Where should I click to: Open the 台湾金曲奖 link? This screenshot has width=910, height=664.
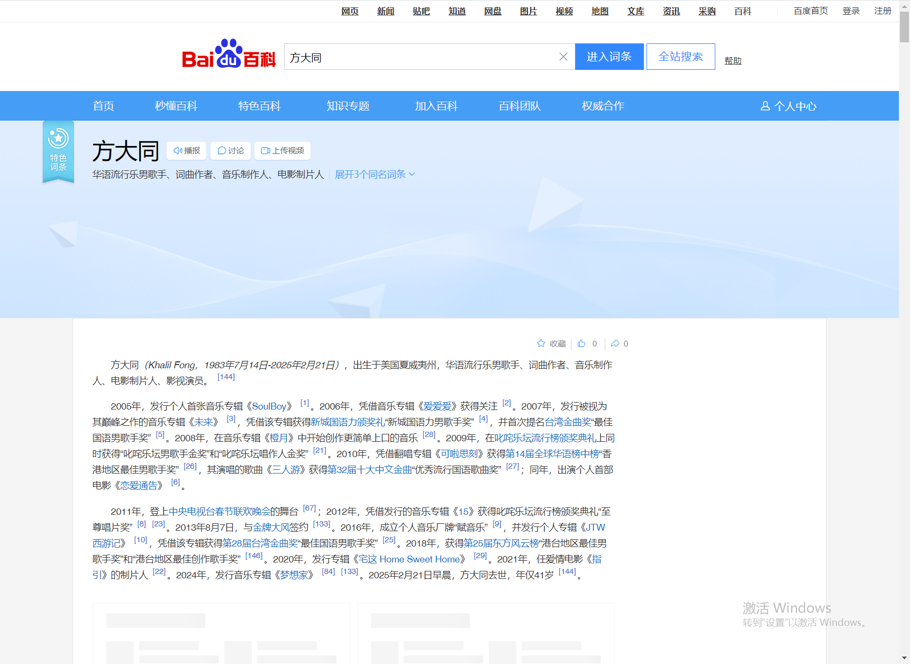pos(568,422)
